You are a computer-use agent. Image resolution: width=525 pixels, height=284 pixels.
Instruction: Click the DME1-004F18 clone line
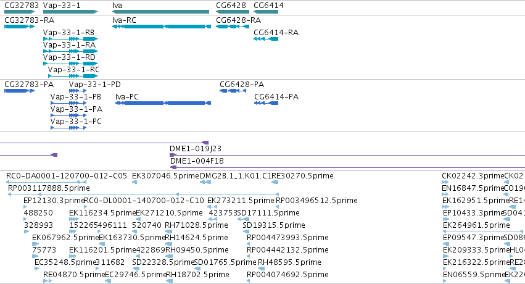point(347,167)
